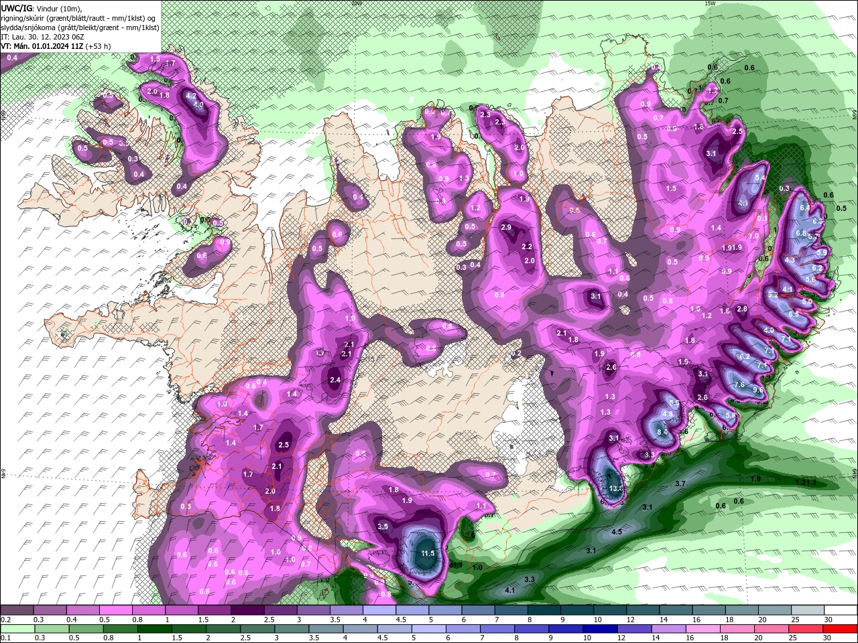Click the 6.8 value on the east coast

[x=800, y=233]
